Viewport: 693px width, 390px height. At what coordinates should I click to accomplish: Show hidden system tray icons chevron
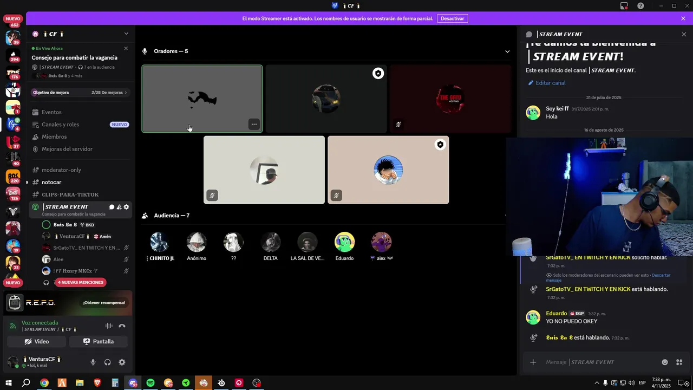pos(597,383)
